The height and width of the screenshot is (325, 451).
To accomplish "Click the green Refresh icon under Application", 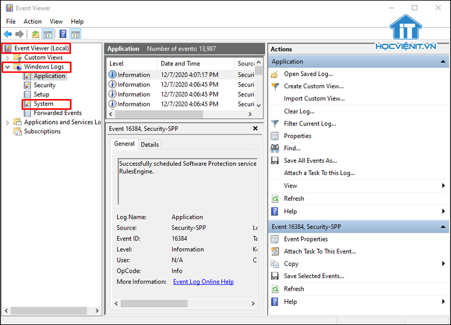I will 275,199.
